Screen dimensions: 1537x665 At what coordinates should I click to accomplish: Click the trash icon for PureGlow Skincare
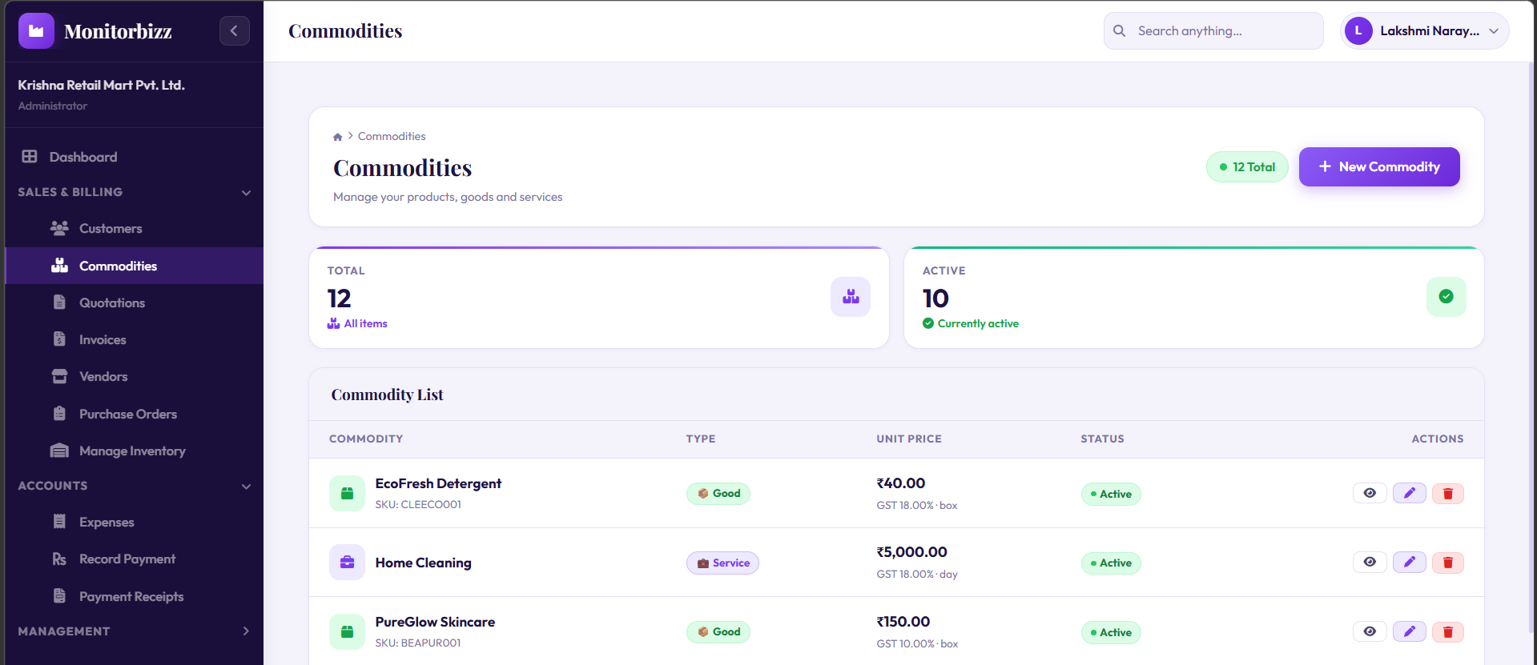[x=1447, y=632]
